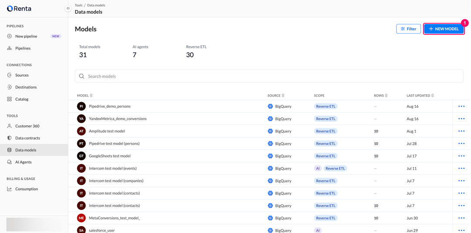Click the SA avatar of salesforce_user
Screen dimensions: 471x233
[x=82, y=230]
